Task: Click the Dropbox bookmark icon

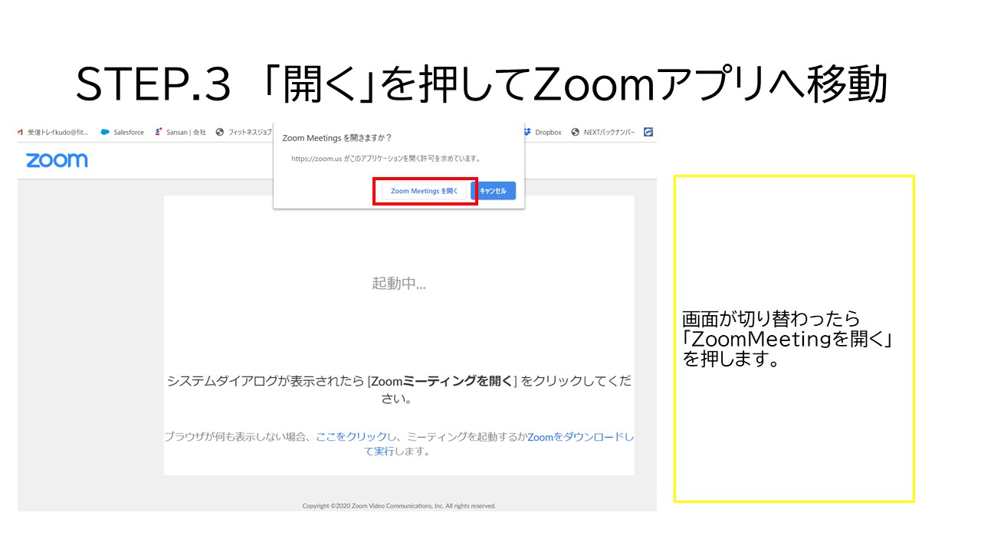Action: pyautogui.click(x=527, y=132)
